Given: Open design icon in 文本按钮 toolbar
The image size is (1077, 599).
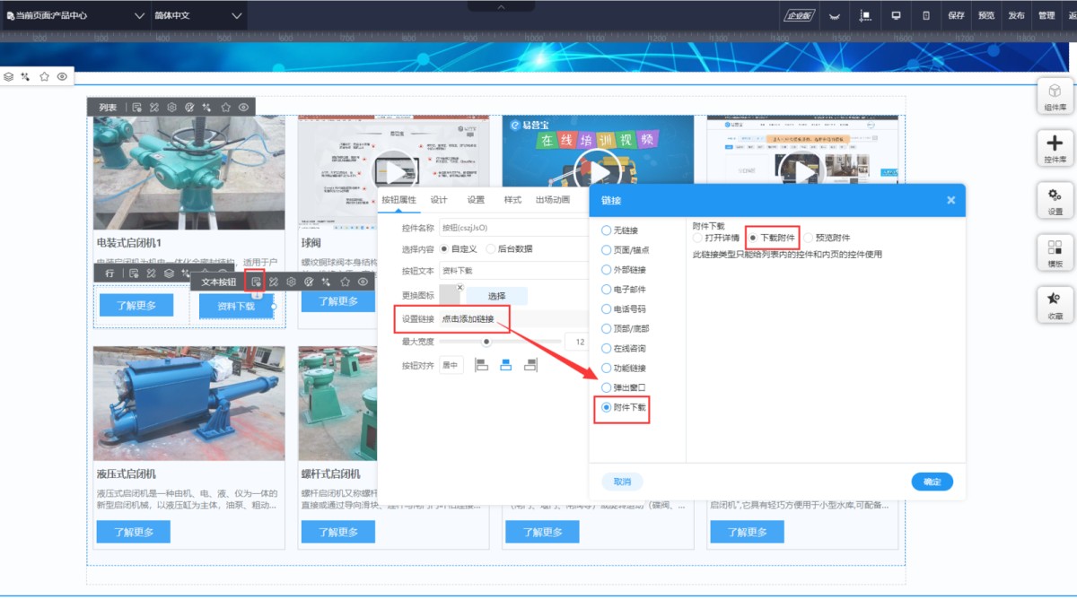Looking at the screenshot, I should point(274,282).
